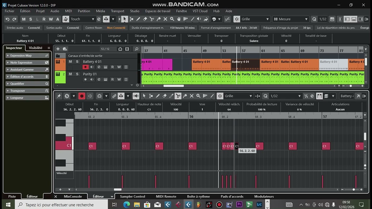Open the Pads d'accords tab

[232, 197]
